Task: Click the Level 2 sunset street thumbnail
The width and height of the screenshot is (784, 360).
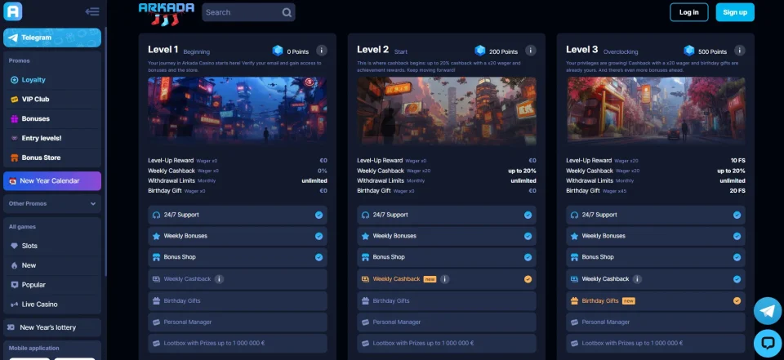Action: (447, 111)
